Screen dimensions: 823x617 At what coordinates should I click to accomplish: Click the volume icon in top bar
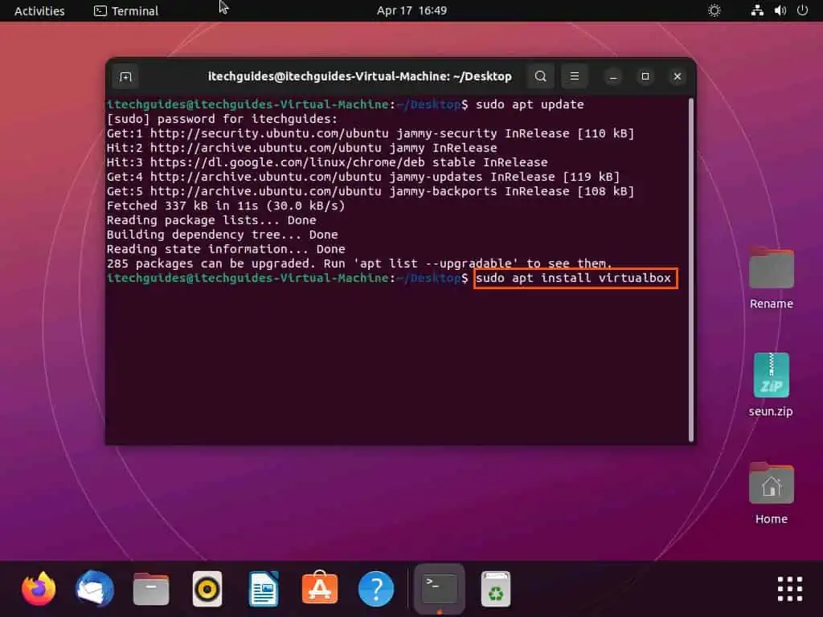click(x=780, y=10)
